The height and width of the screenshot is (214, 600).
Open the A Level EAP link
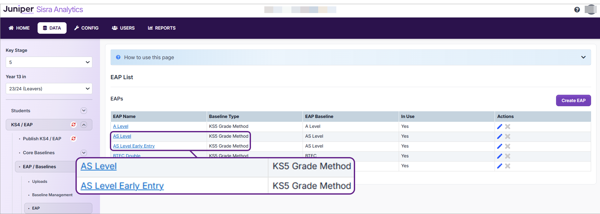(121, 127)
